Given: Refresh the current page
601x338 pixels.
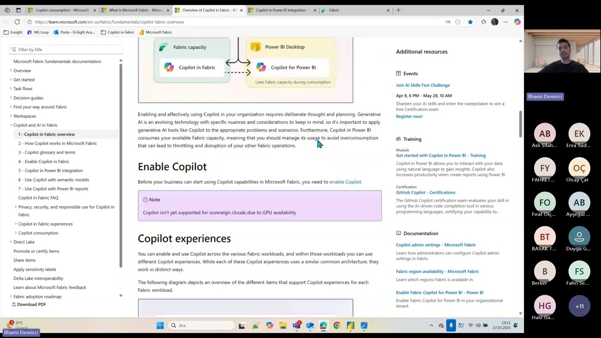Looking at the screenshot, I should (x=17, y=22).
